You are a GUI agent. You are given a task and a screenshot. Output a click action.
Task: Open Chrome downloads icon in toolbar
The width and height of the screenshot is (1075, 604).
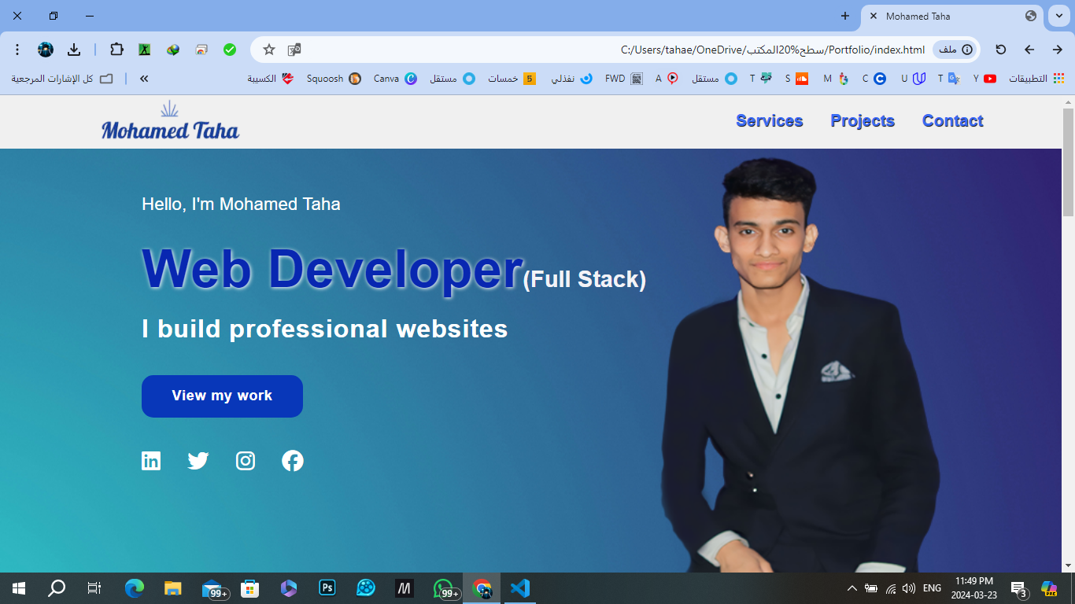pos(74,50)
